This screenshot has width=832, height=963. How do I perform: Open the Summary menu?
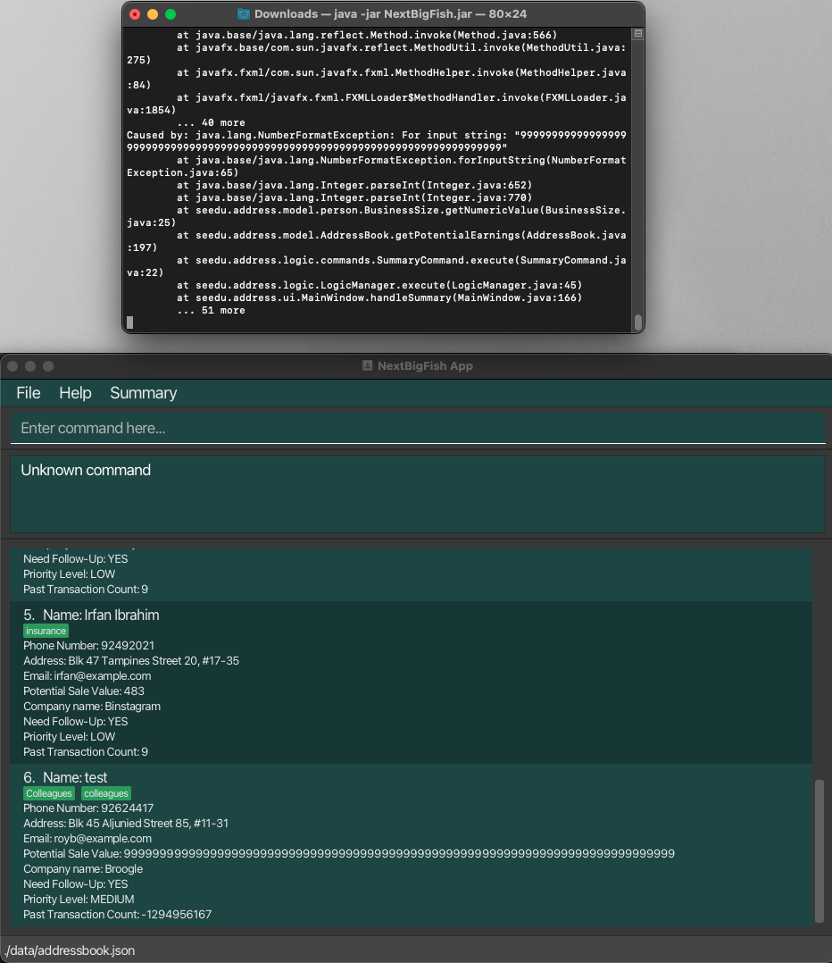pos(143,393)
